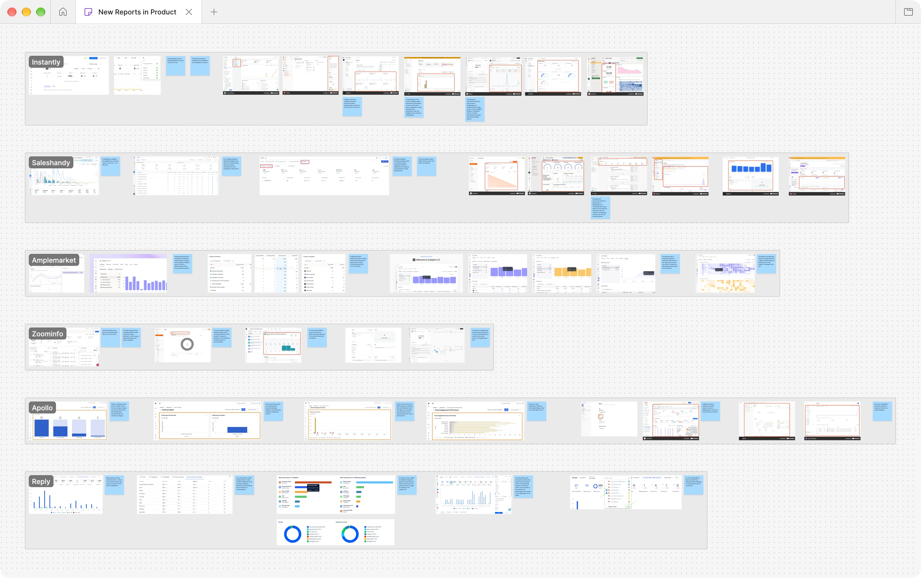Viewport: 921px width, 578px height.
Task: Open Amplemarket purple and yellow heatmap screenshot
Action: click(x=726, y=273)
